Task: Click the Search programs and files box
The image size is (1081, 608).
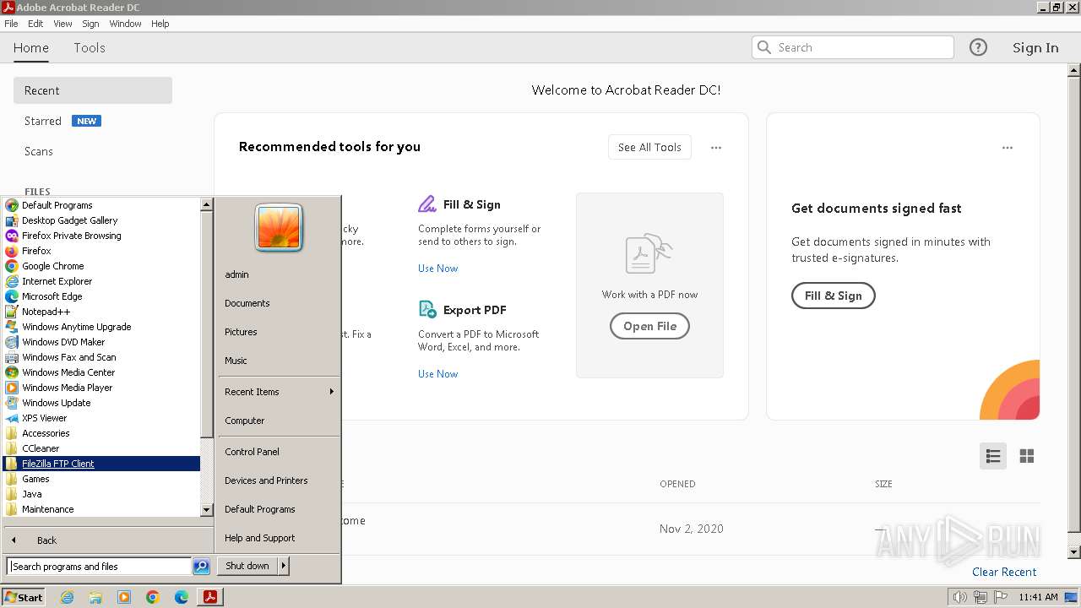Action: click(x=99, y=567)
